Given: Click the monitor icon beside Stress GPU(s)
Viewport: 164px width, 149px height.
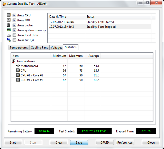Looking at the screenshot, I should pyautogui.click(x=9, y=40).
